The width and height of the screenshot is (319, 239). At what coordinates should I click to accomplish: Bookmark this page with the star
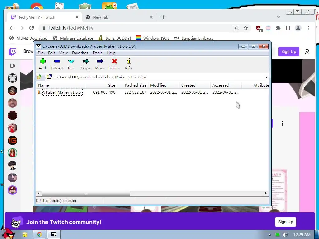(x=246, y=28)
